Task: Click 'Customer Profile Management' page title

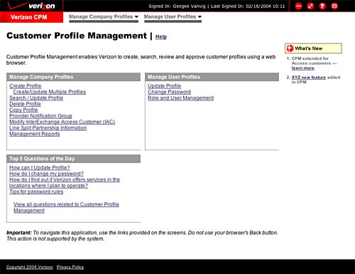Action: 77,36
